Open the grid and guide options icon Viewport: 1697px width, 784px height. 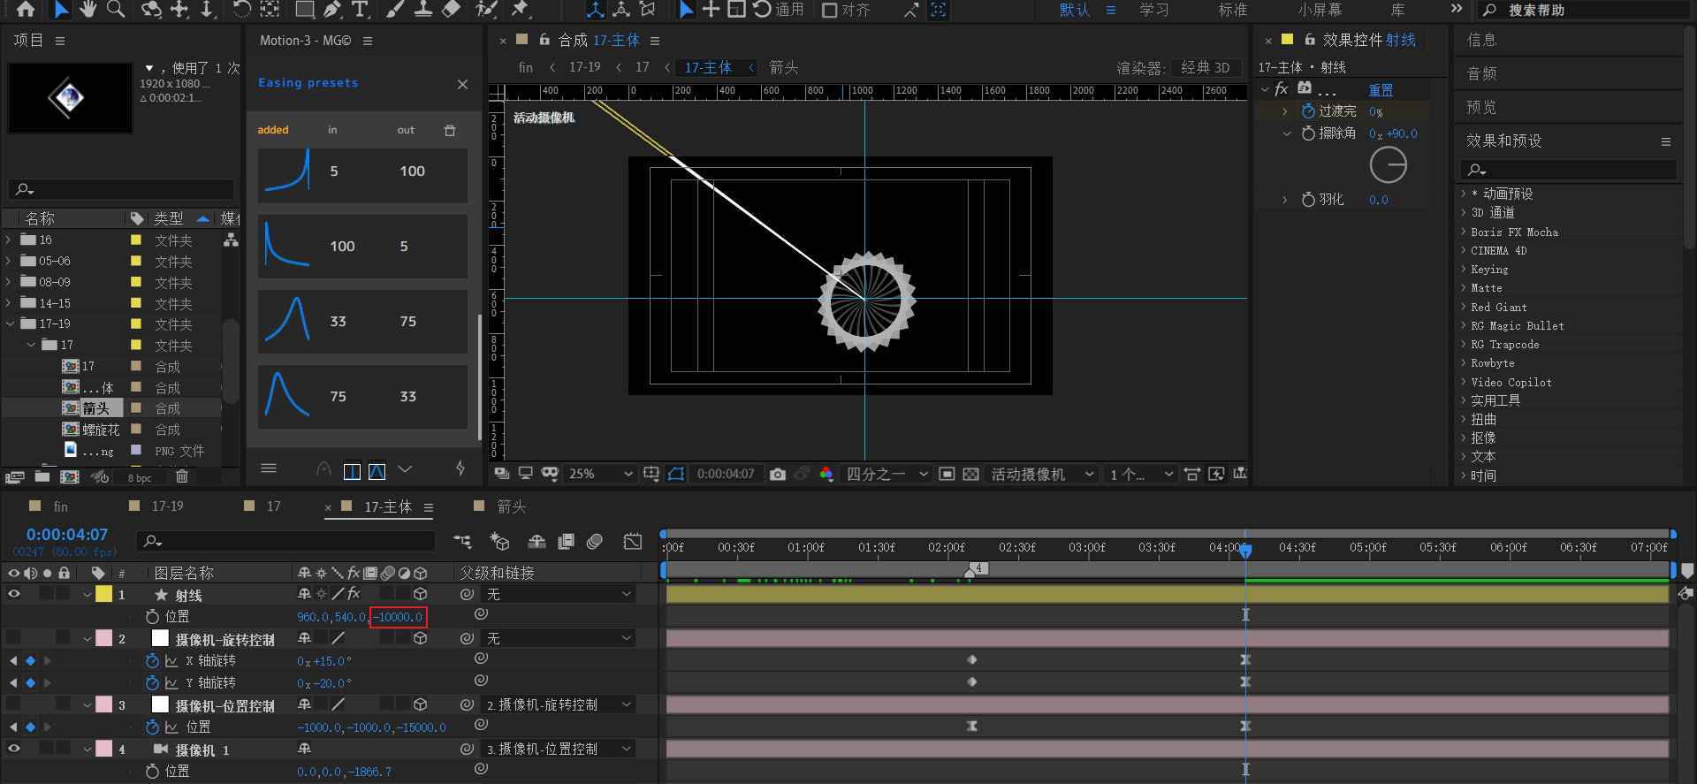(x=651, y=475)
